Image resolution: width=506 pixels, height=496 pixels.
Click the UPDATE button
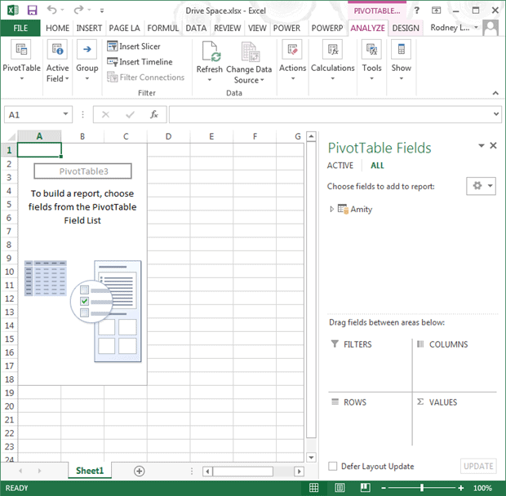click(x=478, y=467)
